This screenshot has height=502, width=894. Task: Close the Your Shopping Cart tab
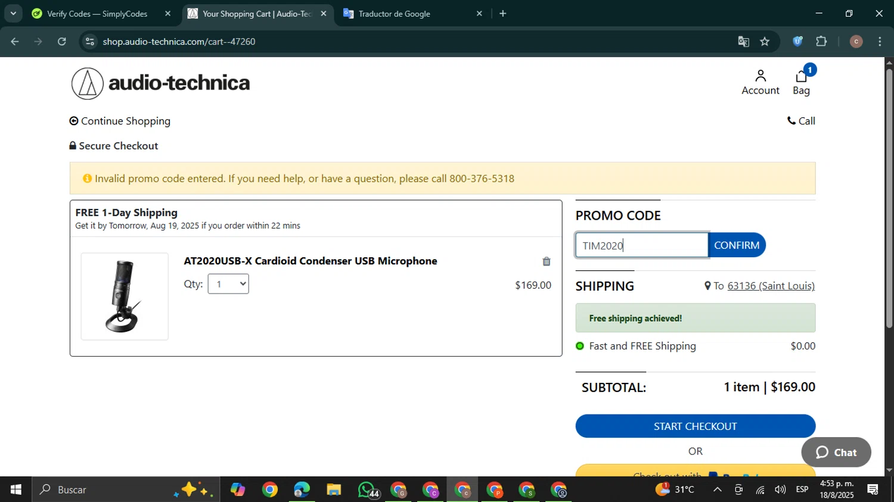324,14
